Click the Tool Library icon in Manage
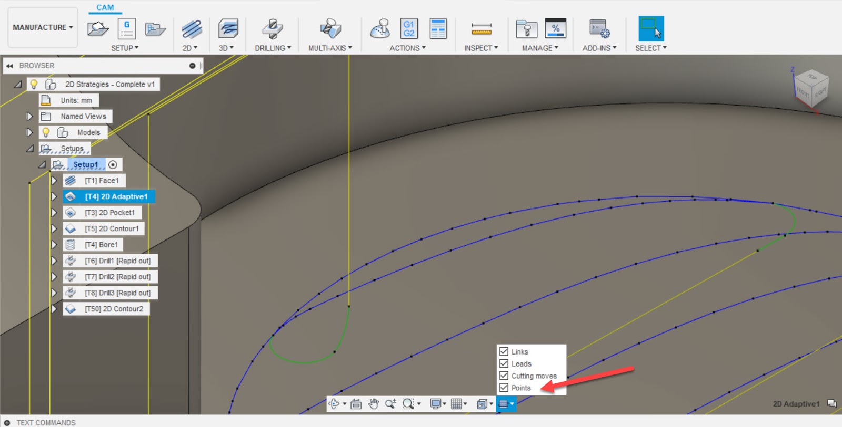842x427 pixels. click(526, 29)
